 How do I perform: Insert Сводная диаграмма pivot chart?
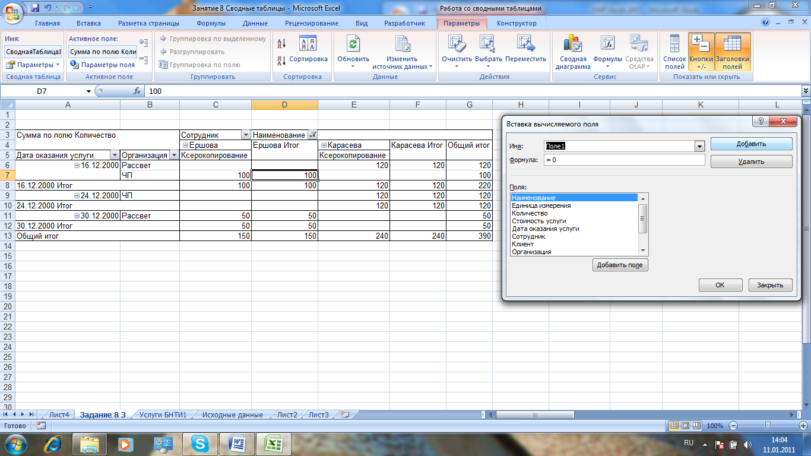point(573,52)
